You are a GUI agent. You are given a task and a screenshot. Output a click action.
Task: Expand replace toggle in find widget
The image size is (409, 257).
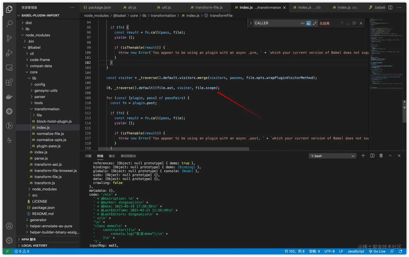[x=251, y=23]
